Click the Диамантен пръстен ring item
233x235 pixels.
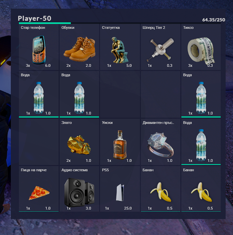(x=161, y=142)
